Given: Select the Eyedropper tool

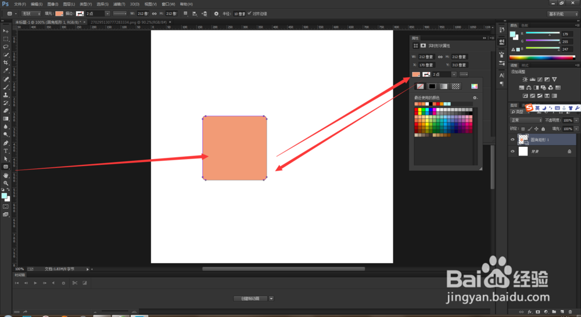Looking at the screenshot, I should (6, 70).
